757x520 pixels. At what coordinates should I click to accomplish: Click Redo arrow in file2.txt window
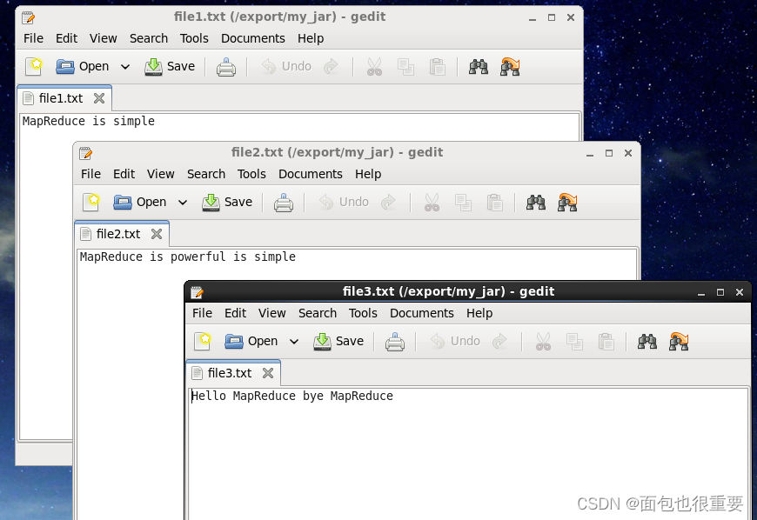pyautogui.click(x=388, y=202)
